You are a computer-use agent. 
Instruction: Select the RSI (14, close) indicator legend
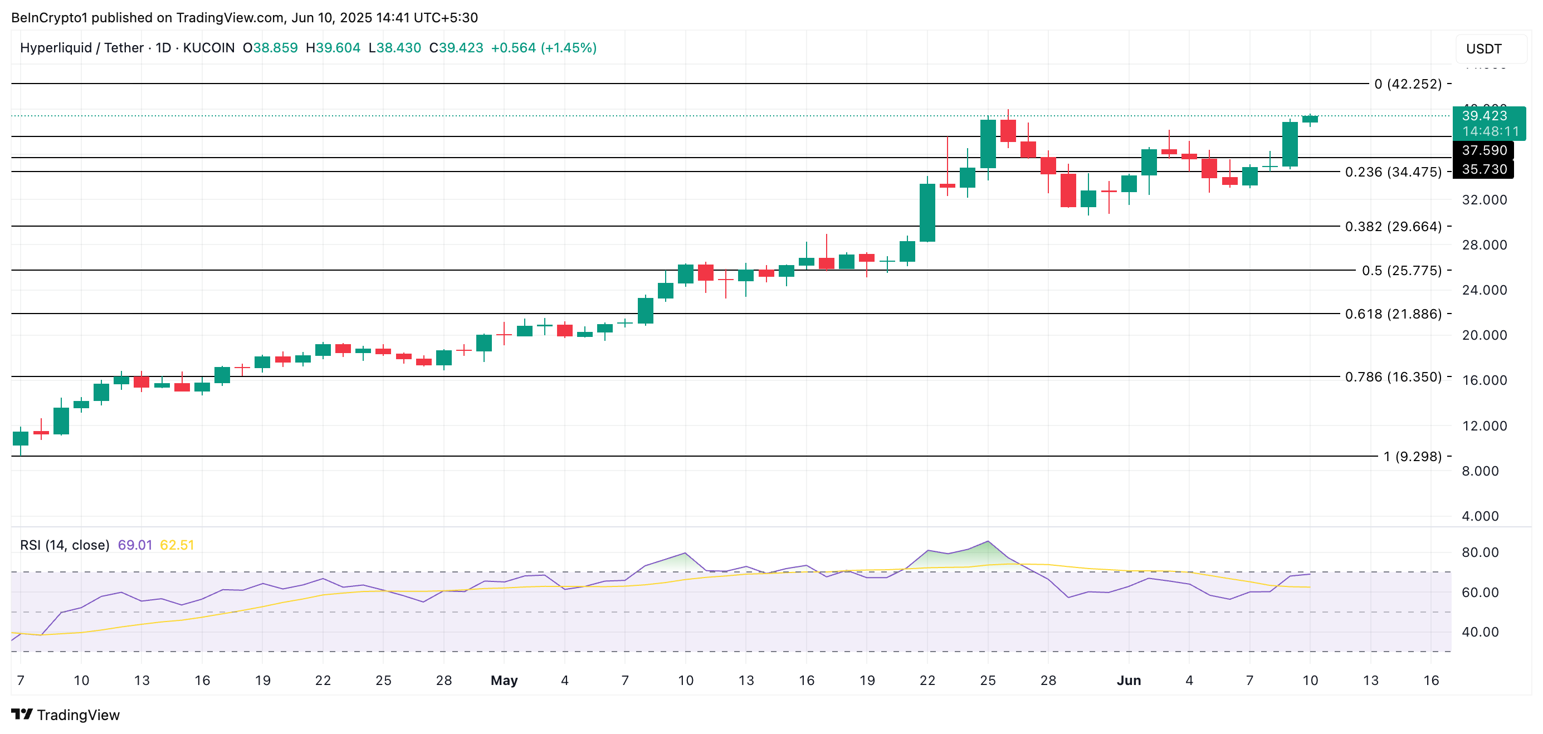coord(65,545)
